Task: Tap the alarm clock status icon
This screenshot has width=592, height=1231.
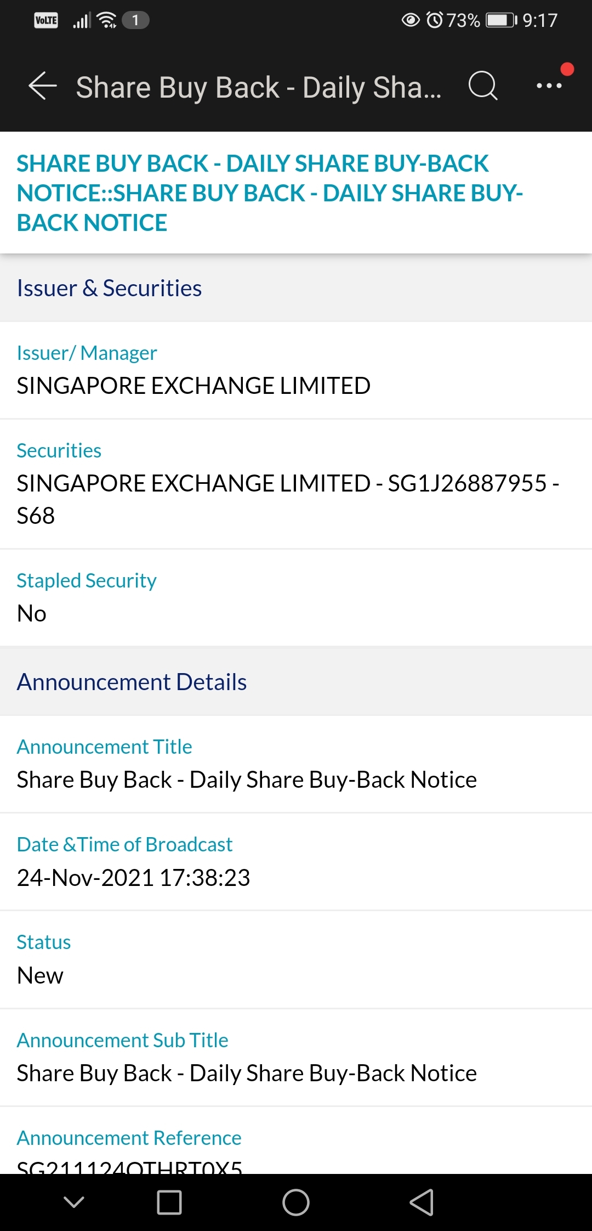Action: (x=435, y=20)
